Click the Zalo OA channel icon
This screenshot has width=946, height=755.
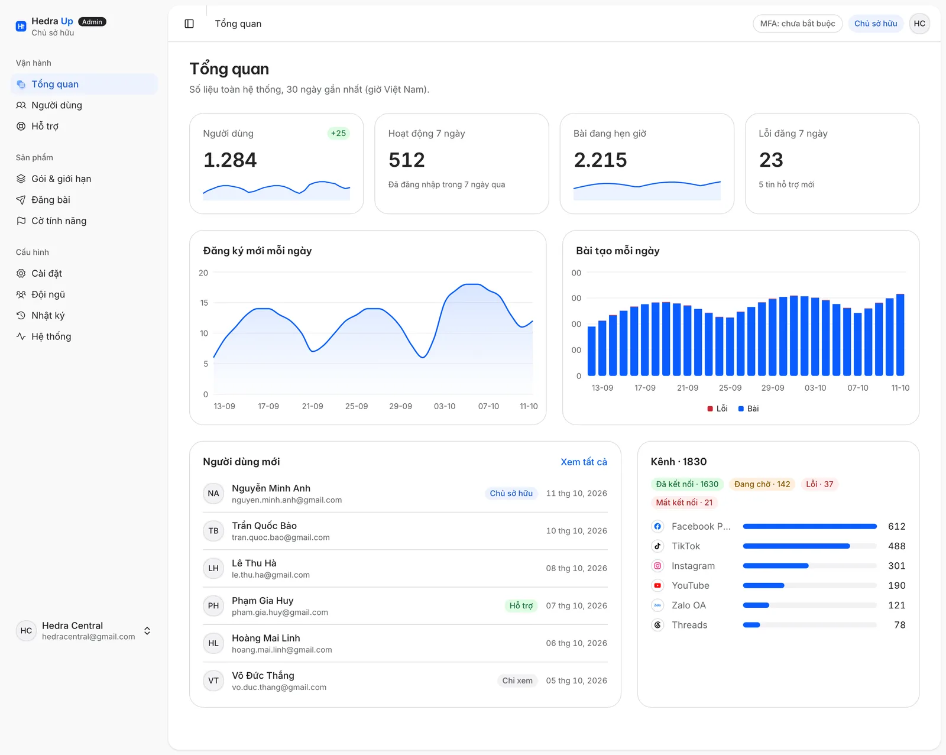tap(657, 605)
